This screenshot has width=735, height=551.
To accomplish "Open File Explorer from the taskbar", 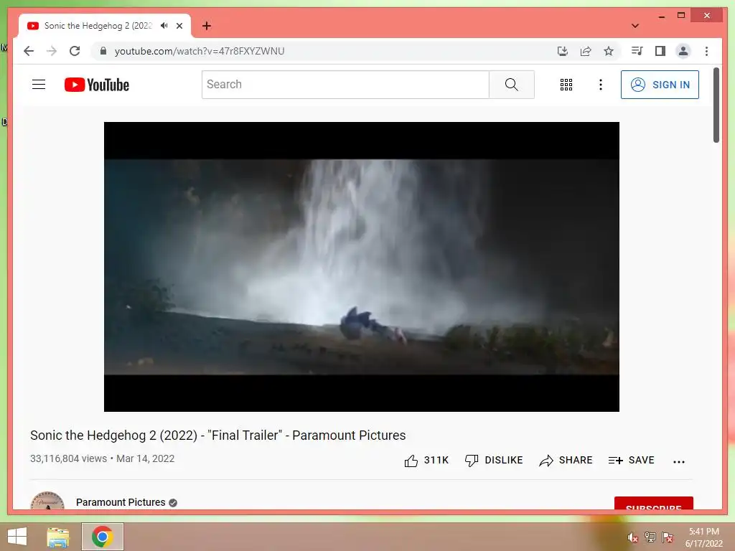I will 58,537.
